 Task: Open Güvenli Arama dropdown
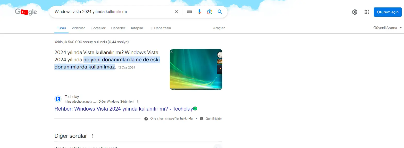(388, 28)
